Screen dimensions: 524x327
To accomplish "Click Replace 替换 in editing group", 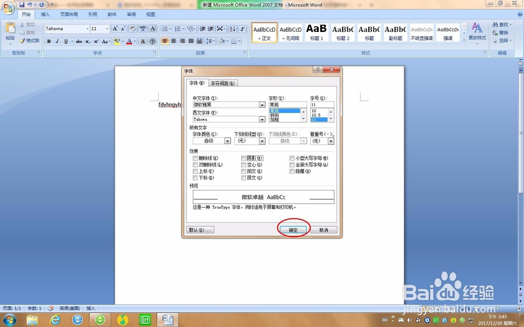I will coord(500,32).
